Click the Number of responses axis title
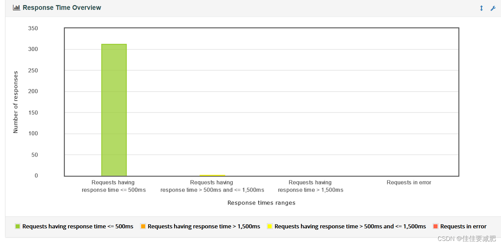Viewport: 501px width, 245px height. pyautogui.click(x=15, y=102)
